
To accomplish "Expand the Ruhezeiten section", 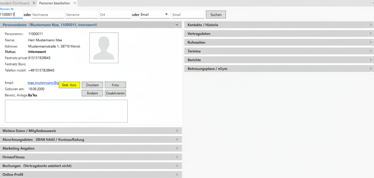I will [279, 42].
